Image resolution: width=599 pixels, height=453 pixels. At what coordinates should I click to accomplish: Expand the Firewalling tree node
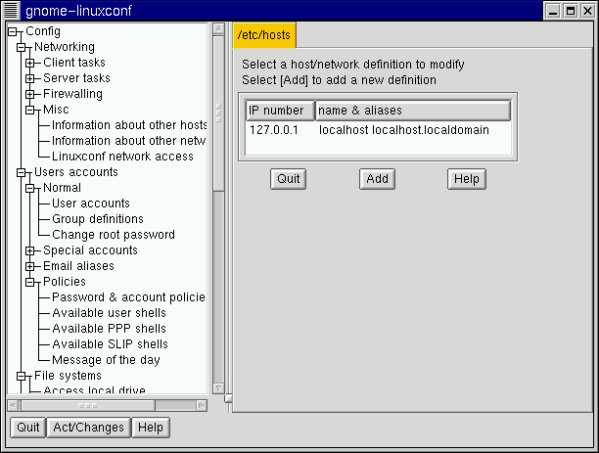pyautogui.click(x=29, y=94)
